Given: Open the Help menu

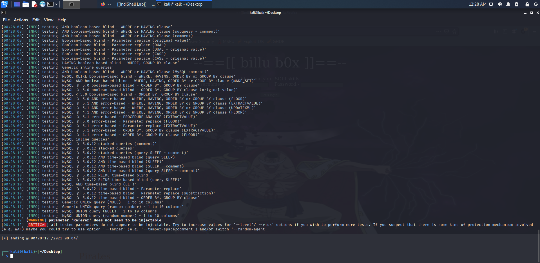Looking at the screenshot, I should click(x=62, y=20).
